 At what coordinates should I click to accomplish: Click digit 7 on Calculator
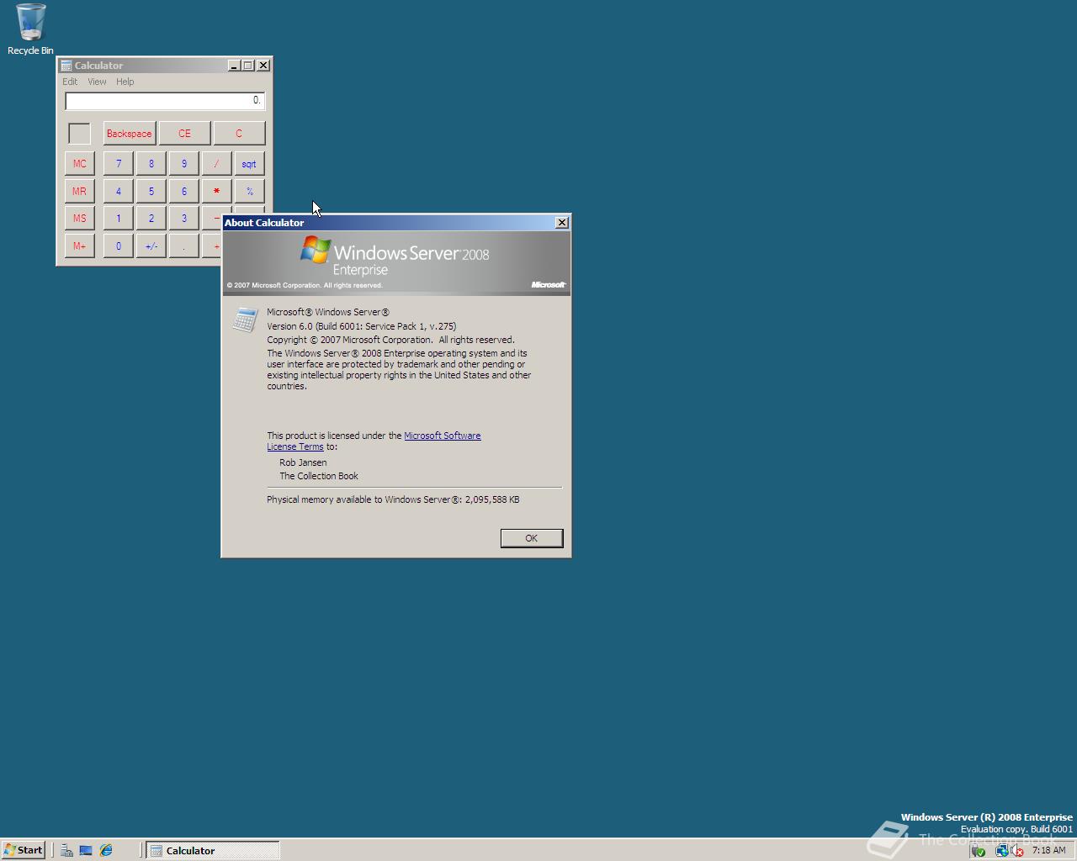(119, 163)
